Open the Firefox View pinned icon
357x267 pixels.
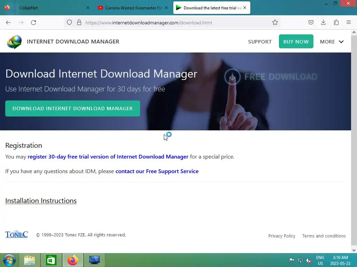(x=7, y=8)
